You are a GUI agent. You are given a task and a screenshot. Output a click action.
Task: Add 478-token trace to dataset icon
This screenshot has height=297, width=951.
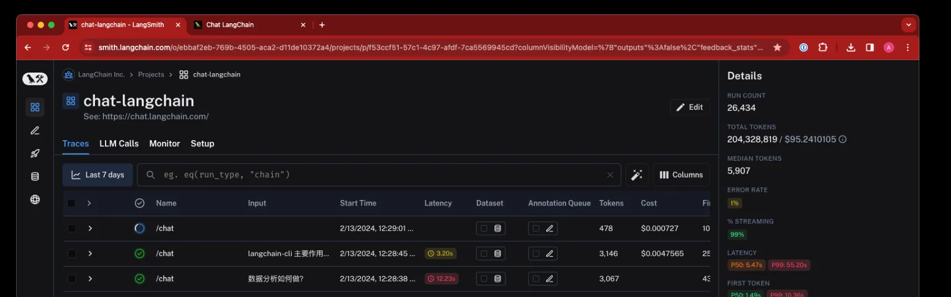(498, 228)
